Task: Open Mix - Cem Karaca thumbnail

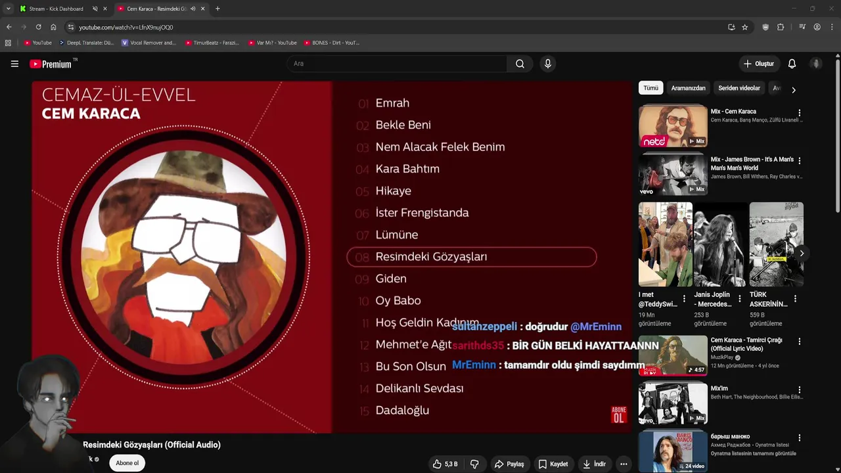Action: coord(673,125)
